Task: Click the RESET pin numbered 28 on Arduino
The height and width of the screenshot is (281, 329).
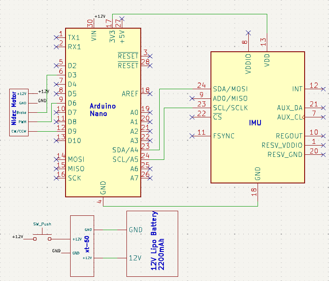Action: (128, 66)
